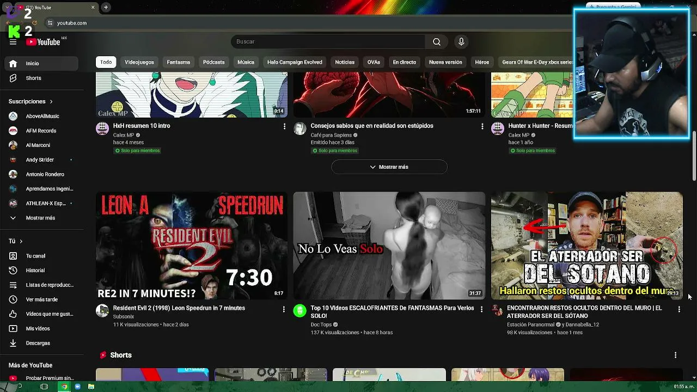
Task: Open more options for HxH resumen 10 intro
Action: [x=284, y=126]
